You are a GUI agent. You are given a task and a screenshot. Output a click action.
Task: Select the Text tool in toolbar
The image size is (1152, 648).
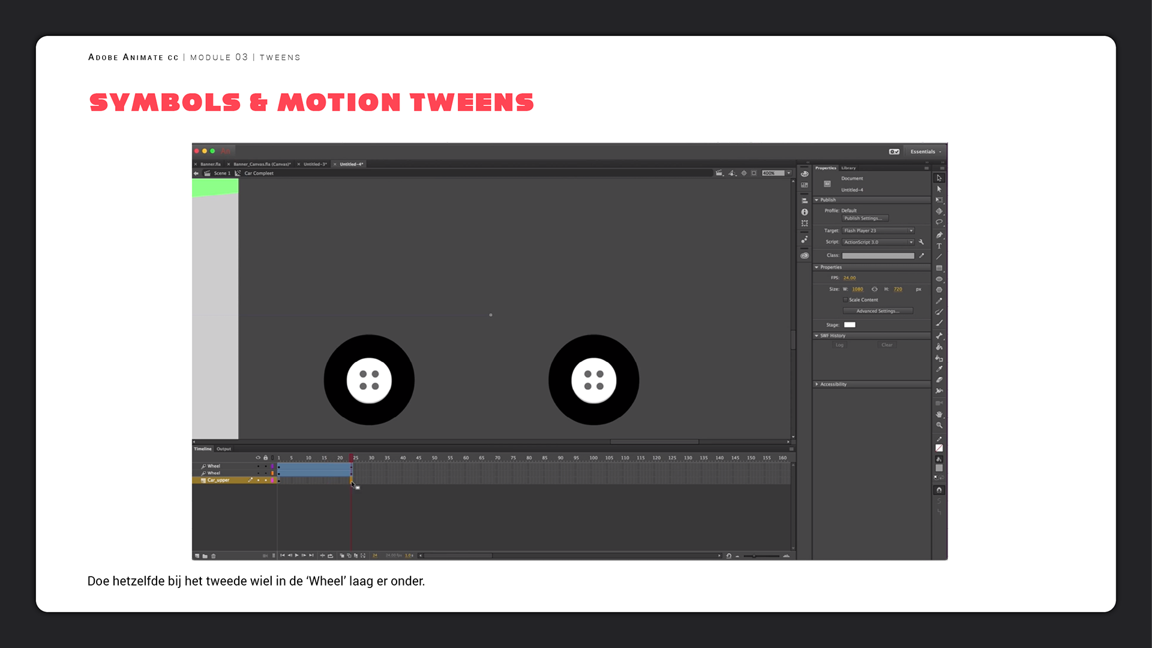[x=939, y=246]
